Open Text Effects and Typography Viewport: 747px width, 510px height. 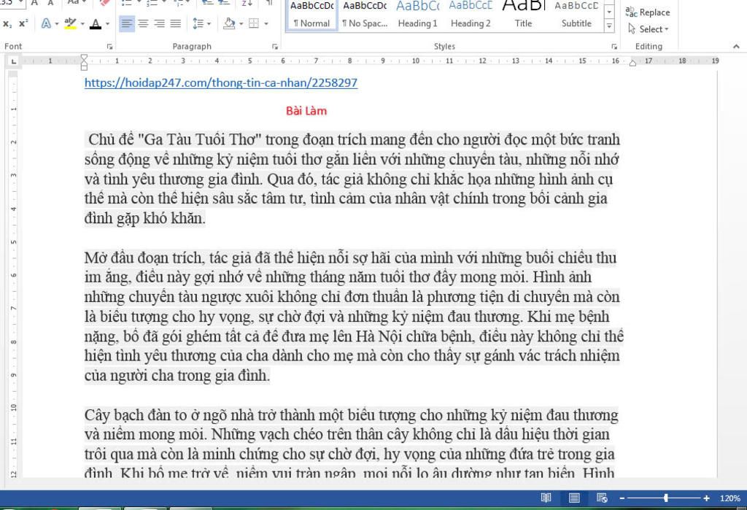[x=47, y=23]
